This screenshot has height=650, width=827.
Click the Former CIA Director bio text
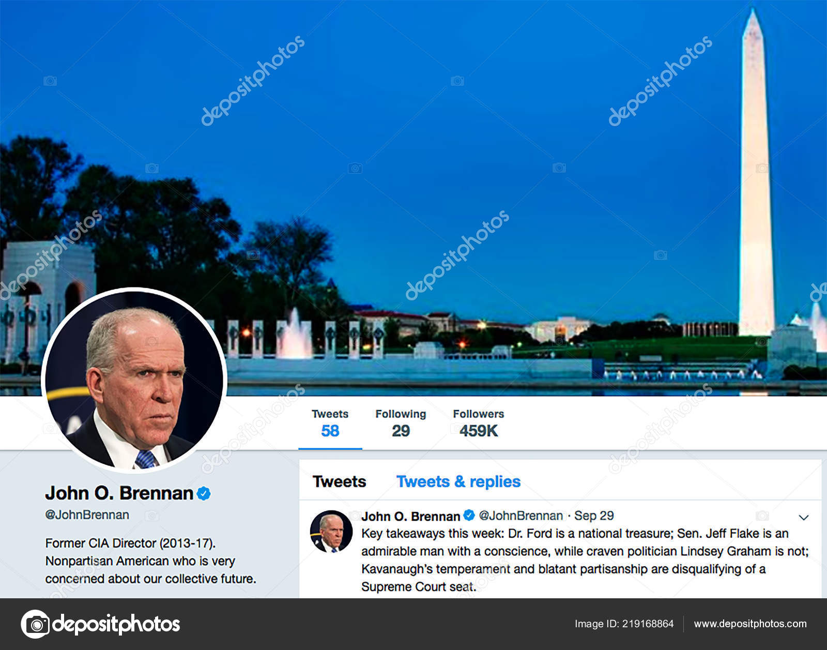150,561
